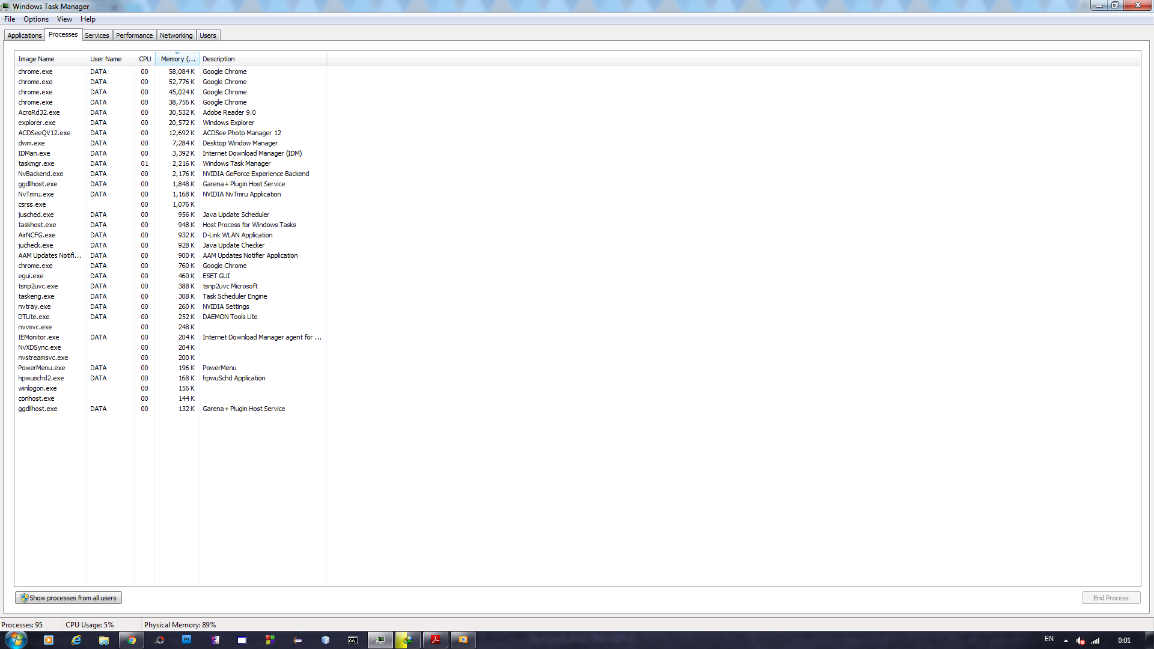Switch to Adobe Reader in taskbar
This screenshot has width=1154, height=649.
point(436,640)
